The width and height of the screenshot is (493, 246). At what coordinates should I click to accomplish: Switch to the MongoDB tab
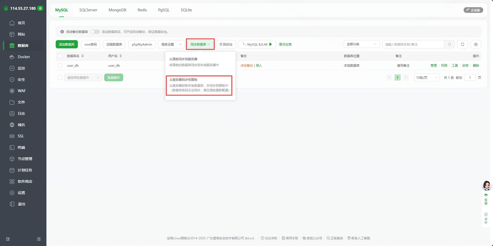coord(117,10)
